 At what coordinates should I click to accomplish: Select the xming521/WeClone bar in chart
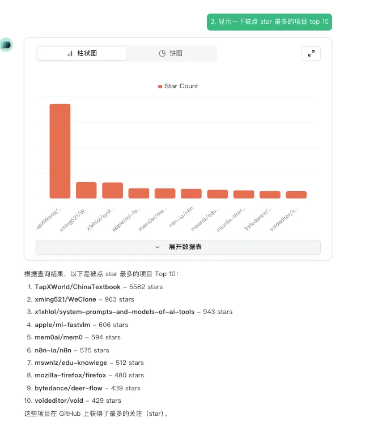point(86,190)
